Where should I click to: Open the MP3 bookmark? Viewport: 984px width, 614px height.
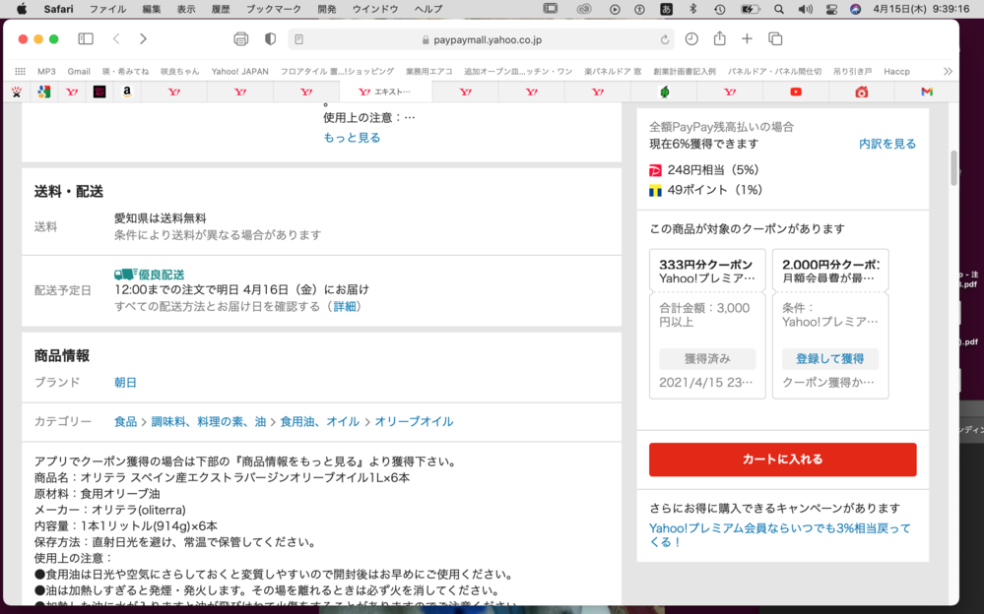tap(46, 72)
